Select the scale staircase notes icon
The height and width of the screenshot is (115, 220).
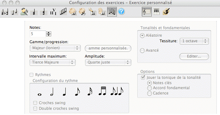click(x=63, y=12)
